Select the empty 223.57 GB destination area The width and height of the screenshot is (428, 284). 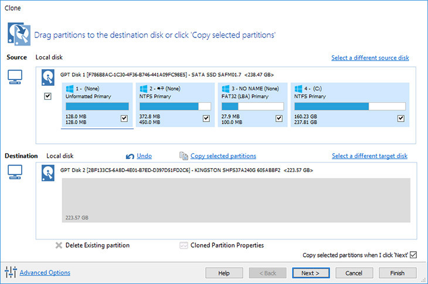[x=236, y=200]
